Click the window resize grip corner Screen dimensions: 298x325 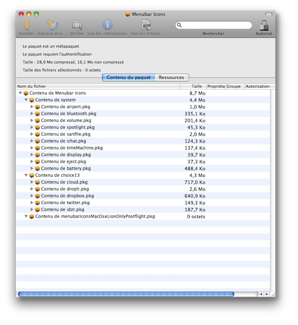(273, 294)
